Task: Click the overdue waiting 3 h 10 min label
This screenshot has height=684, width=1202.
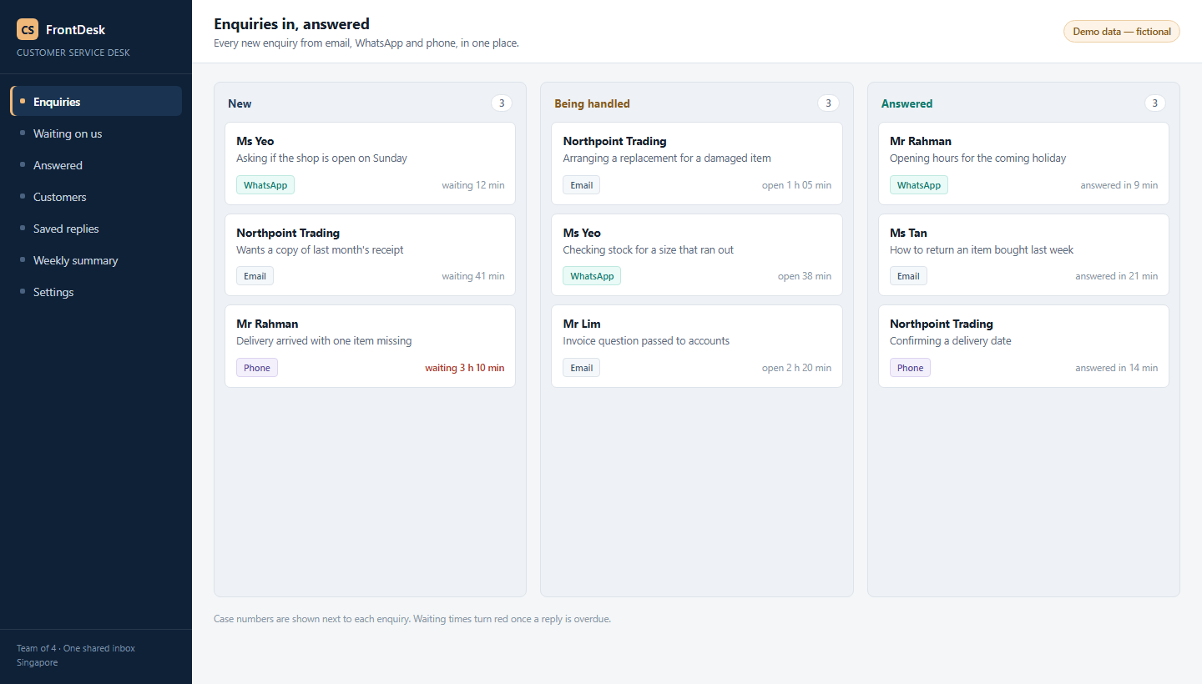Action: (464, 368)
